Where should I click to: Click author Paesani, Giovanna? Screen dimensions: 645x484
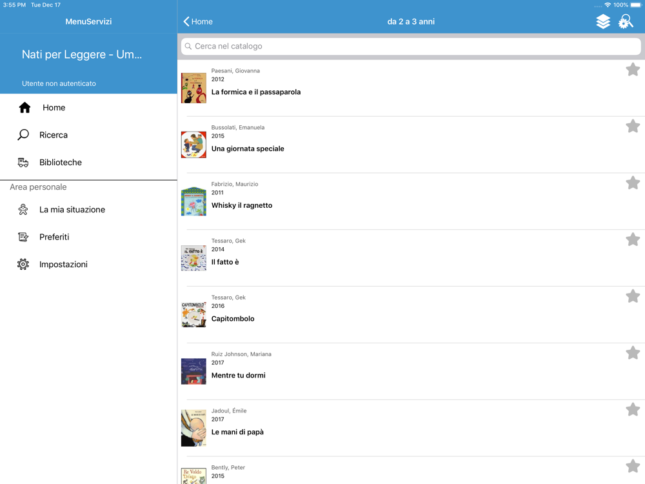coord(235,71)
